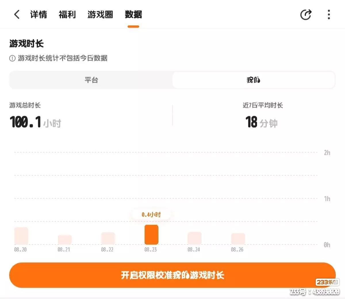Tap the highlighted 08.23 bar
Screen dimensions: 345x299
tap(152, 235)
